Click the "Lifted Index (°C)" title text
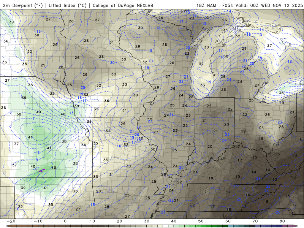304x228 pixels. point(68,5)
